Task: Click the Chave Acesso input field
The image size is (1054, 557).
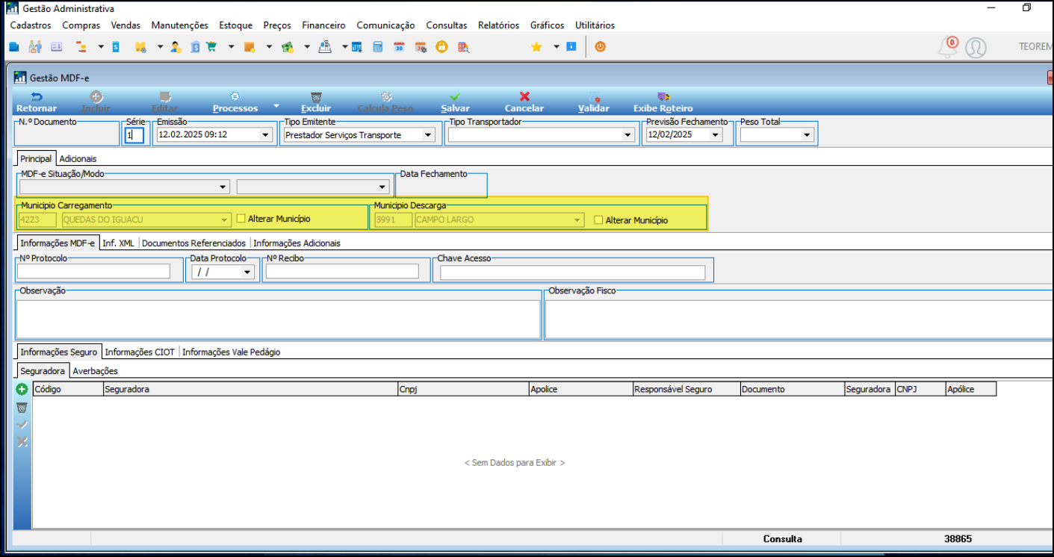Action: click(572, 273)
